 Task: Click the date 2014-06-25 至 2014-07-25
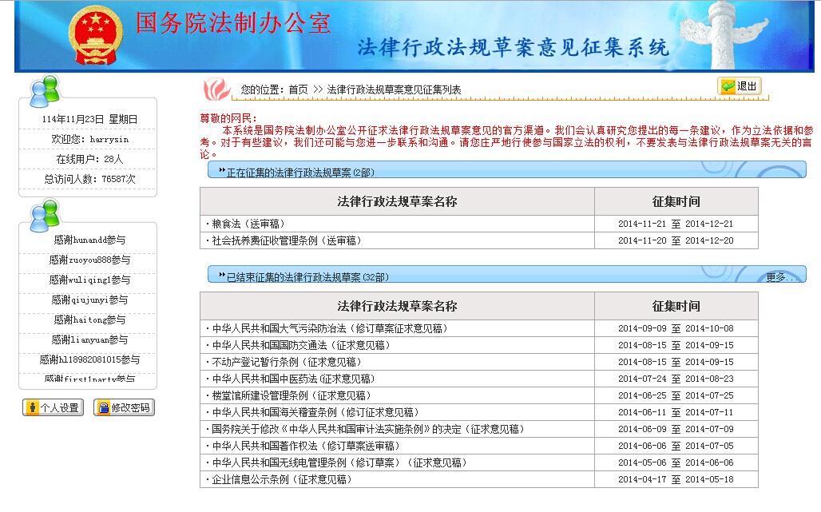point(676,395)
